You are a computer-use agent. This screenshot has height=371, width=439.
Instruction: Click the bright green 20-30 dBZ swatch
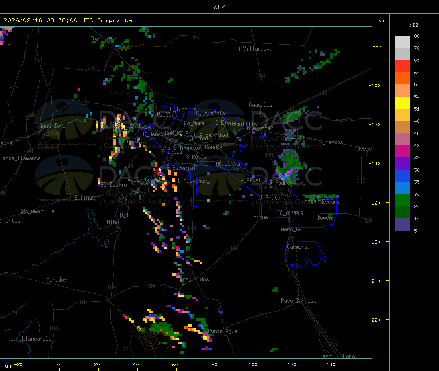[402, 200]
